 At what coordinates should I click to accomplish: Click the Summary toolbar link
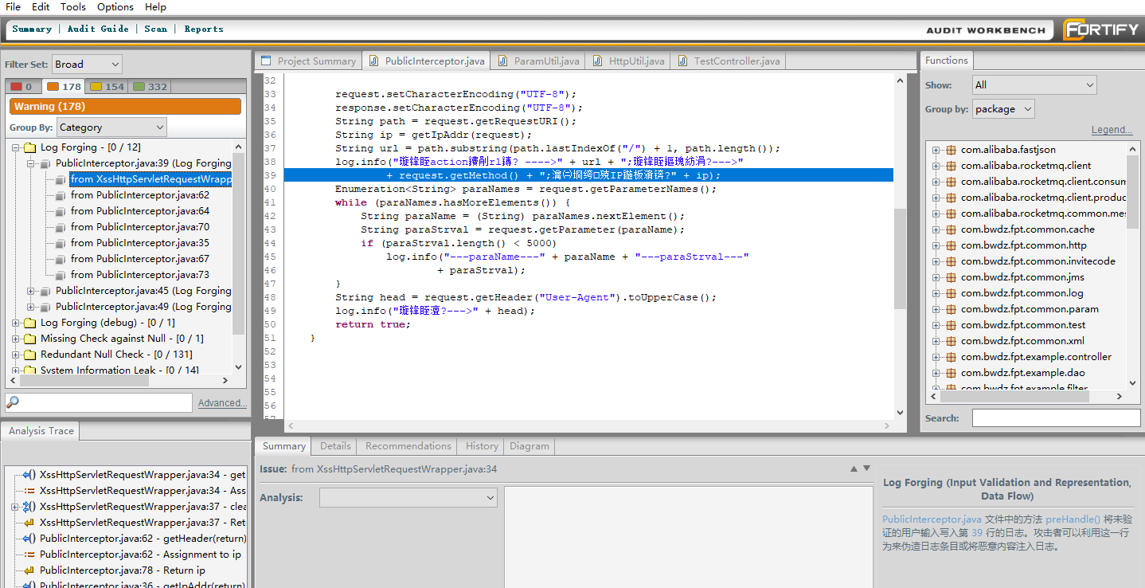click(32, 29)
